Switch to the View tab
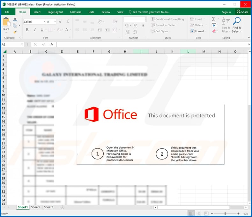The image size is (252, 217). coord(120,12)
